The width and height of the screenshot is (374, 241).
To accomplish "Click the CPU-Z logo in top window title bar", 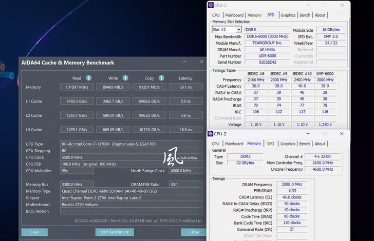I will [x=211, y=5].
